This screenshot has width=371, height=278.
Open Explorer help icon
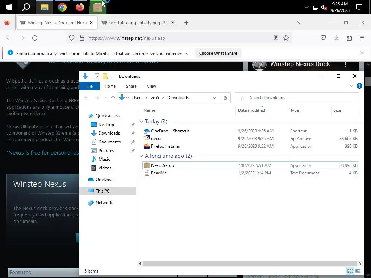[359, 86]
